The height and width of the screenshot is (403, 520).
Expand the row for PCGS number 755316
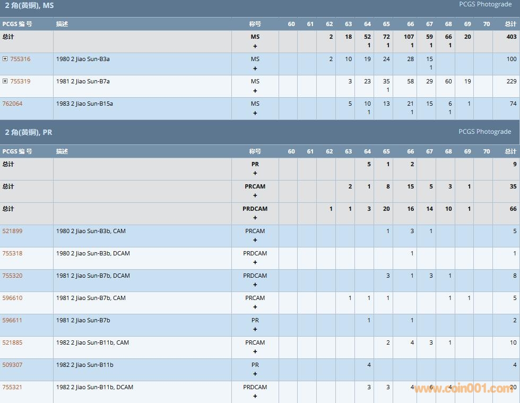click(x=5, y=59)
